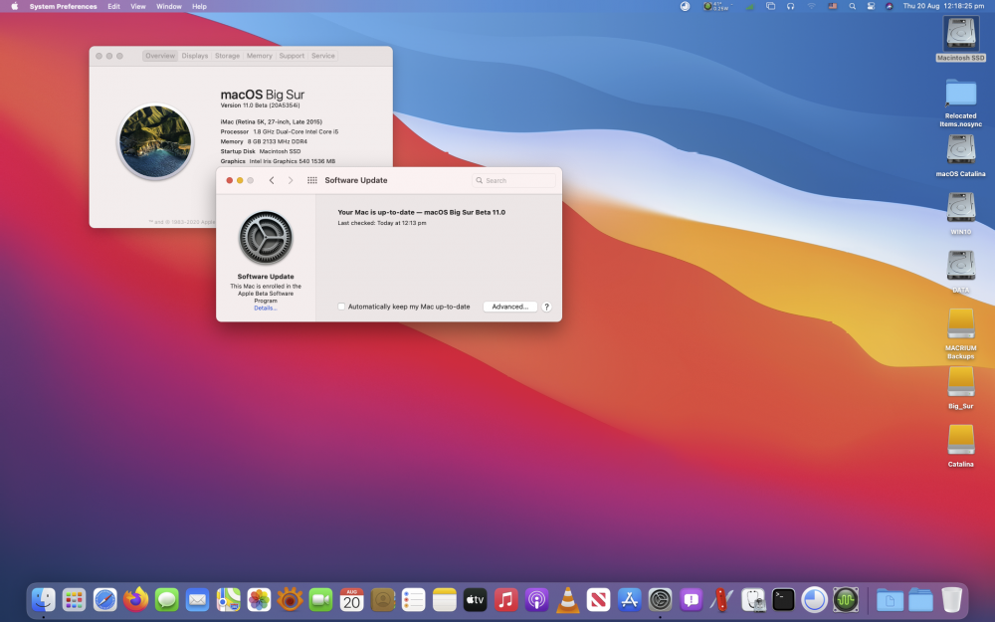Screen dimensions: 995x622
Task: Launch VLC cone icon in the dock
Action: (567, 599)
